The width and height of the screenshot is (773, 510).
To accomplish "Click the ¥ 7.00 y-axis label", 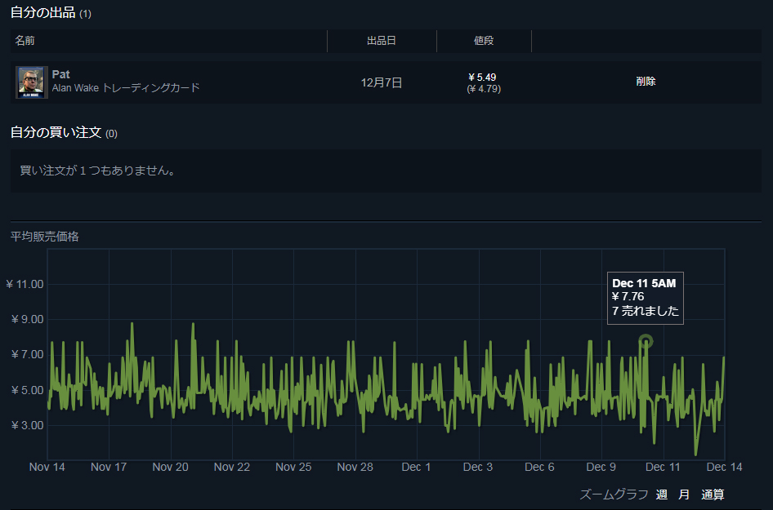I will tap(28, 354).
